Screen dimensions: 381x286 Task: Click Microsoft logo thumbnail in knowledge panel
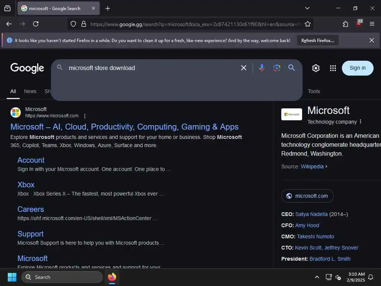point(292,114)
